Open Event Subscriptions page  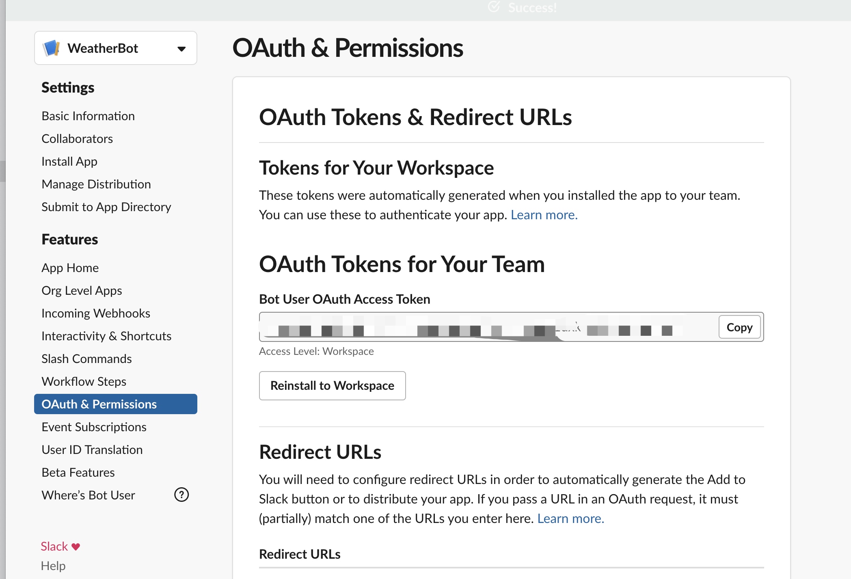pos(94,427)
